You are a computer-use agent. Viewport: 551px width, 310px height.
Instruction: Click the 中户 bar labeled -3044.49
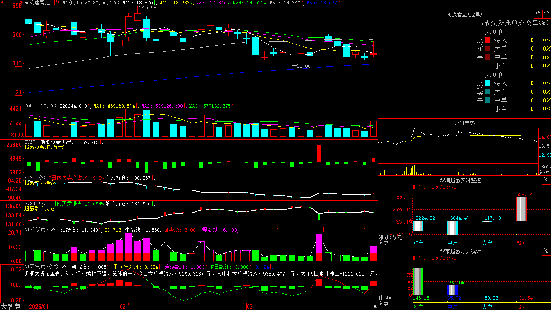[453, 228]
